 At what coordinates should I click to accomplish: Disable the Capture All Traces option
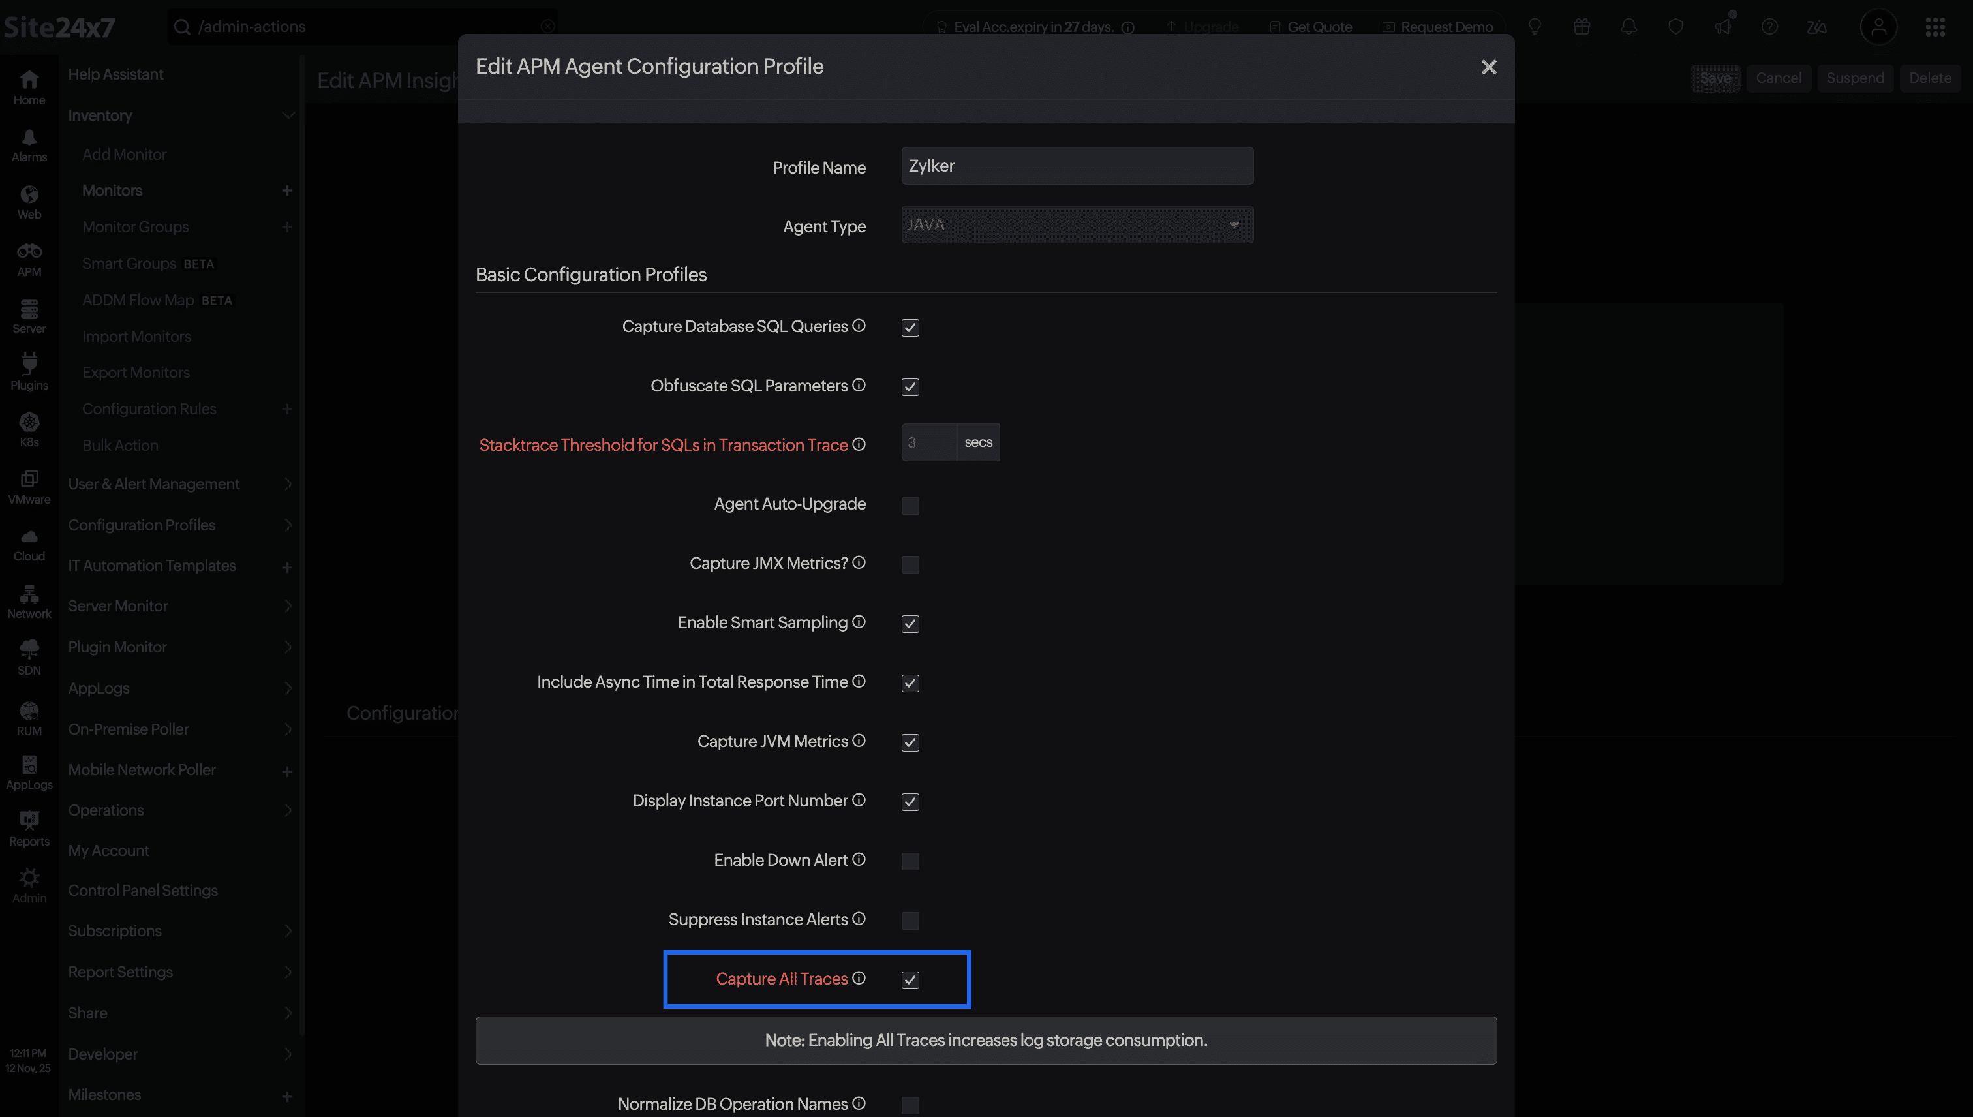pos(910,980)
